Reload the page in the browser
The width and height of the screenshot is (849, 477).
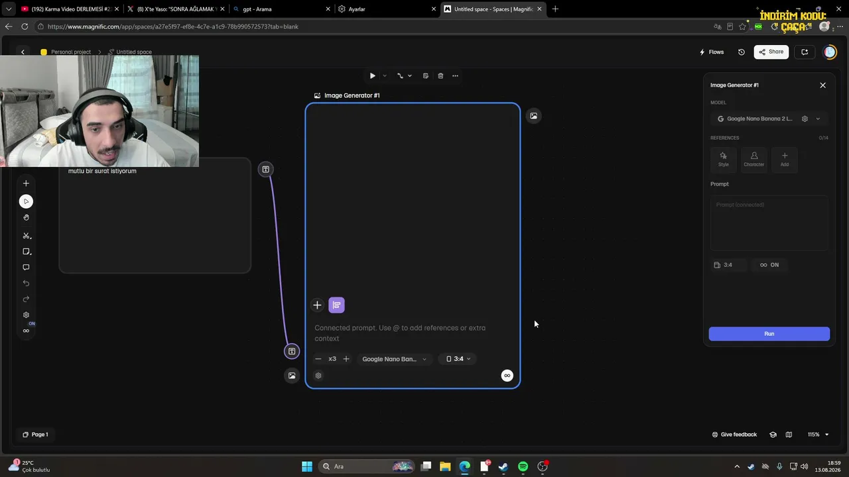click(x=25, y=26)
